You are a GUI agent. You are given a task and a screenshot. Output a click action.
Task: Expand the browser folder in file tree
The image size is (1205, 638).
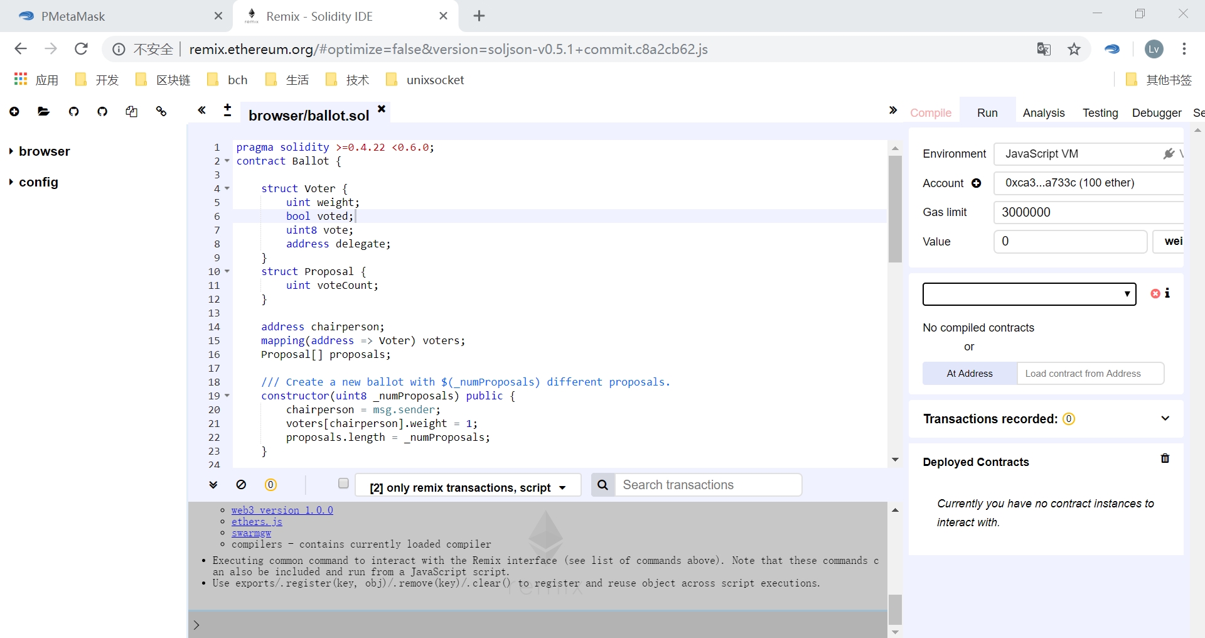(x=11, y=151)
